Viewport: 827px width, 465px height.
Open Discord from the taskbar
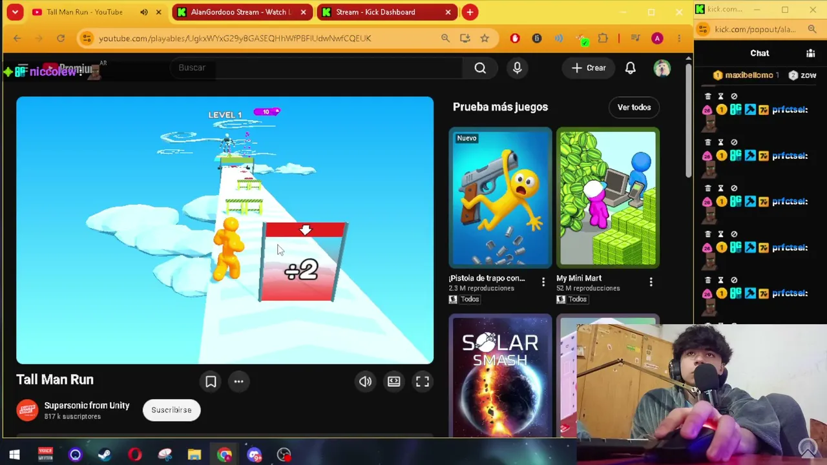tap(254, 455)
